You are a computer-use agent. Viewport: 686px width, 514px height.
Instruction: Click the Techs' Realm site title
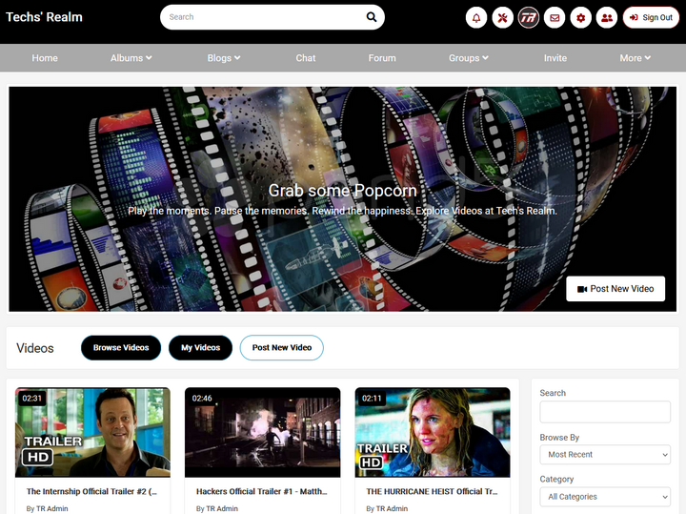click(x=44, y=17)
